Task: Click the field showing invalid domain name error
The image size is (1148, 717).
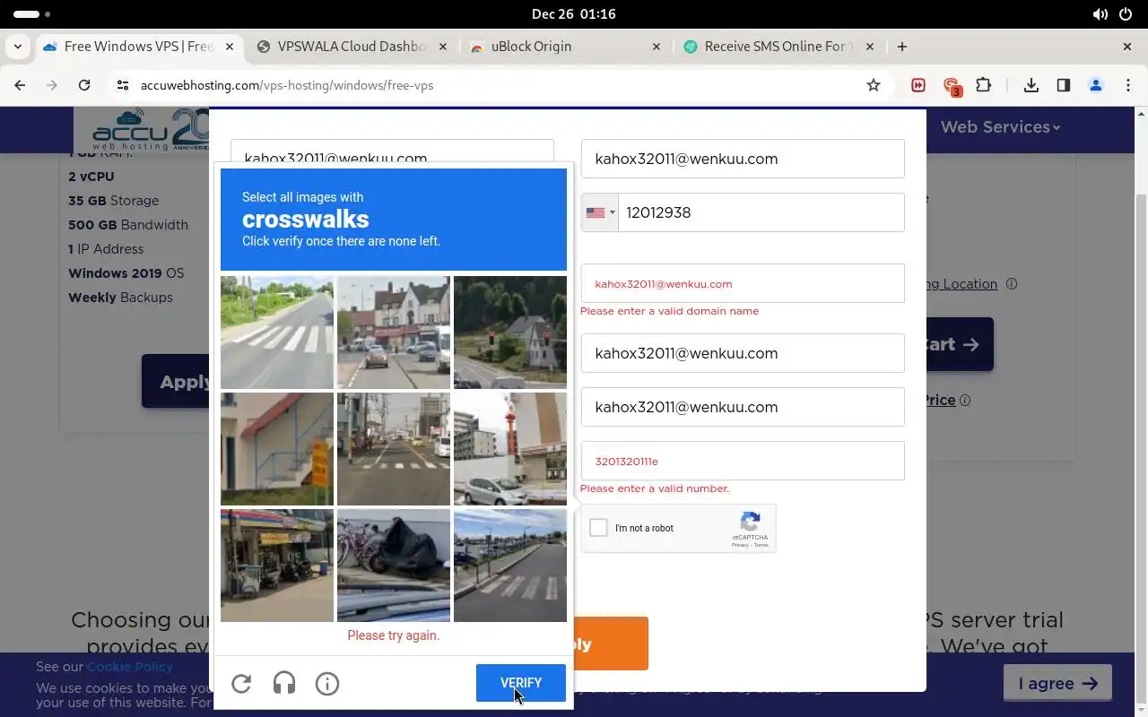Action: click(x=743, y=283)
